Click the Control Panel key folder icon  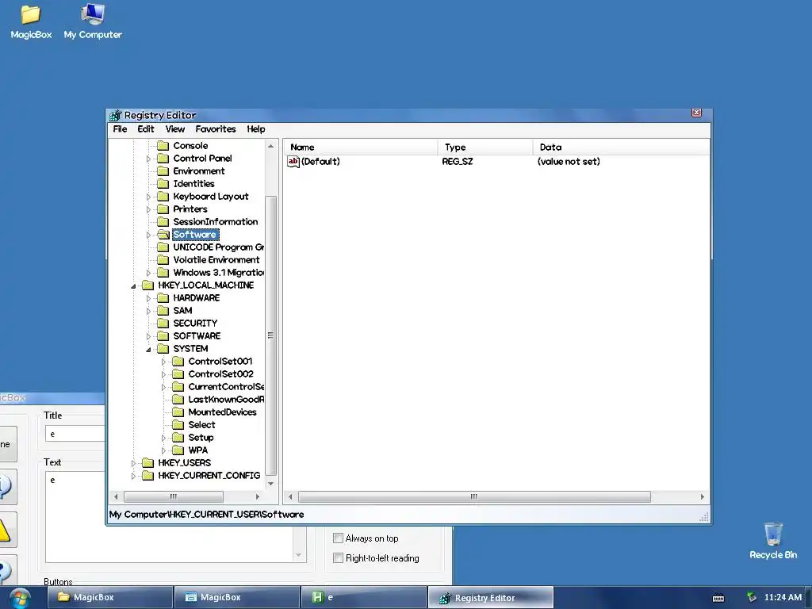pos(163,159)
